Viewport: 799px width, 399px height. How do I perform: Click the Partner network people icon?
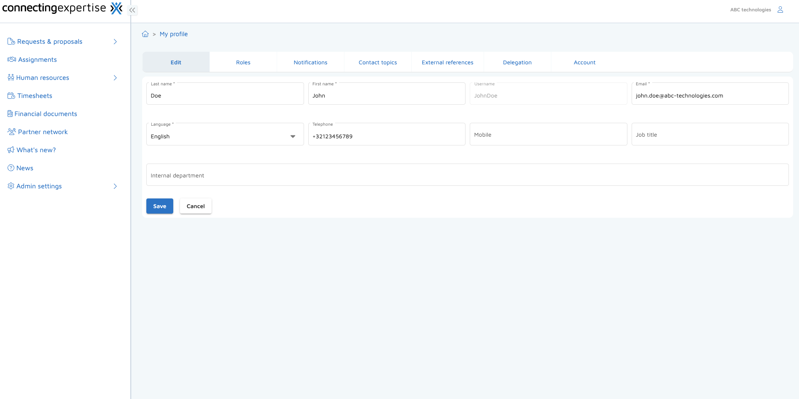click(x=12, y=132)
